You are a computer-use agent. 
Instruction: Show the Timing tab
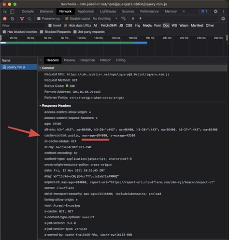(x=121, y=60)
